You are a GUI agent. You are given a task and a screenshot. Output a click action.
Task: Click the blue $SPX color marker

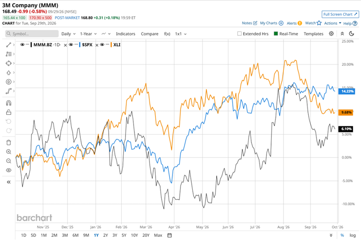79,45
